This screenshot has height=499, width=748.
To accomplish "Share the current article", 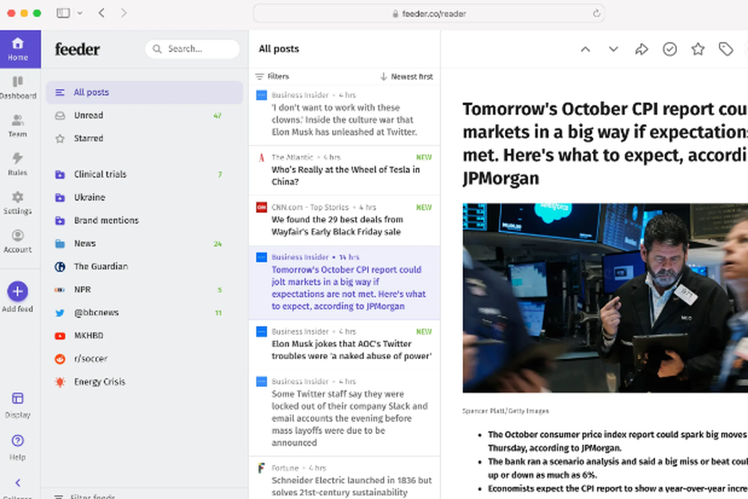I will (642, 49).
